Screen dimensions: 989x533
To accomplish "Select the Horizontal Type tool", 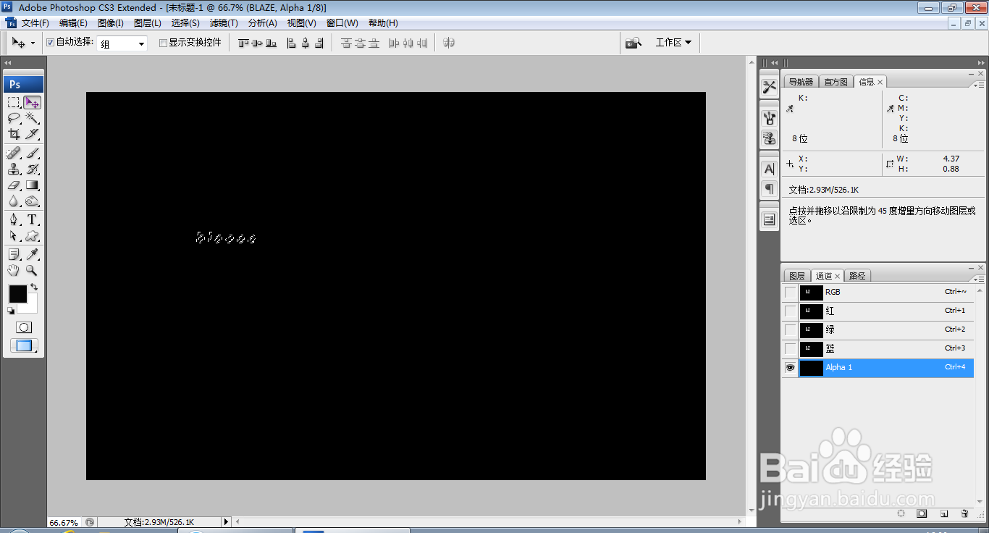I will click(32, 219).
